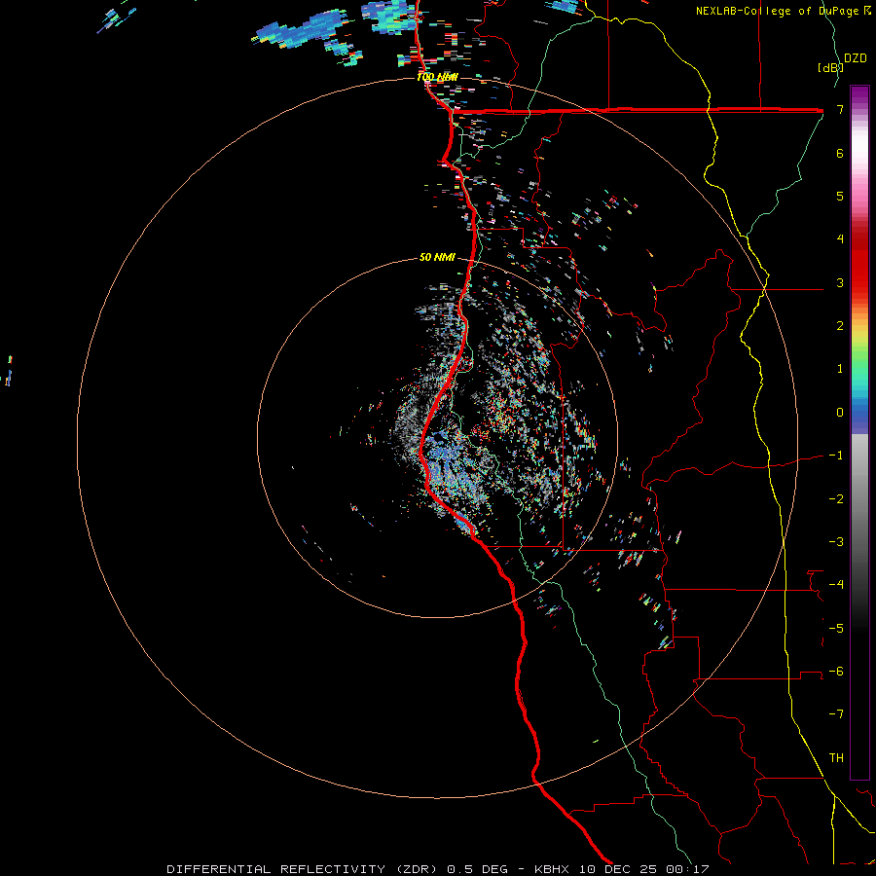Click the 100 NMI range ring label
Viewport: 876px width, 876px height.
coord(437,77)
